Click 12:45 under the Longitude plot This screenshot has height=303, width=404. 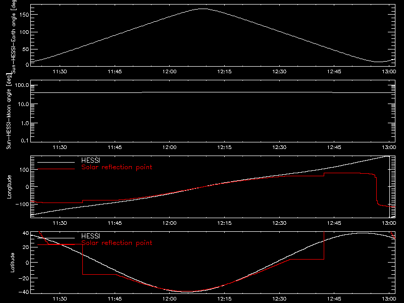click(x=334, y=223)
